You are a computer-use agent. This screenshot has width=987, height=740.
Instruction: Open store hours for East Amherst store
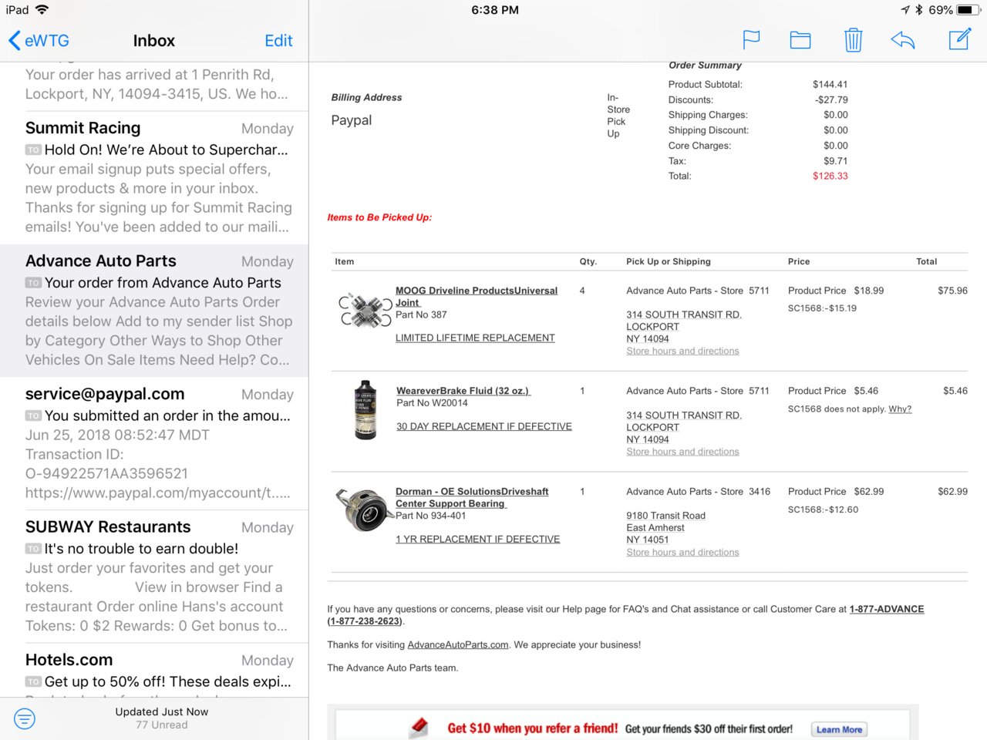click(682, 553)
